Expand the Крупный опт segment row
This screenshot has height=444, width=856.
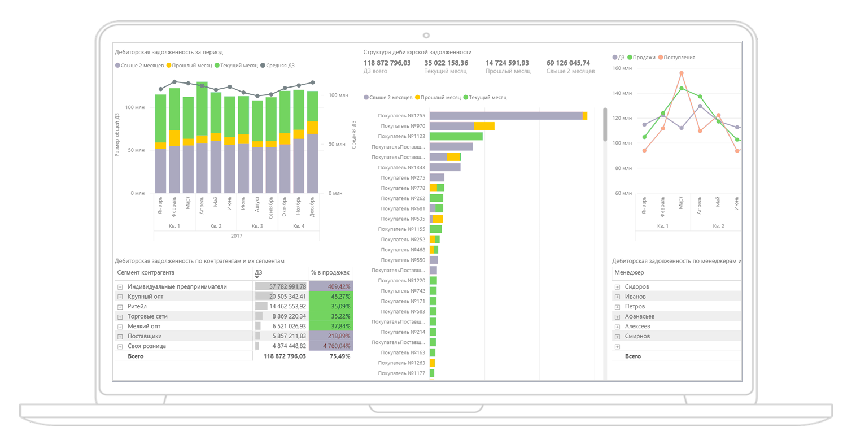tap(120, 297)
